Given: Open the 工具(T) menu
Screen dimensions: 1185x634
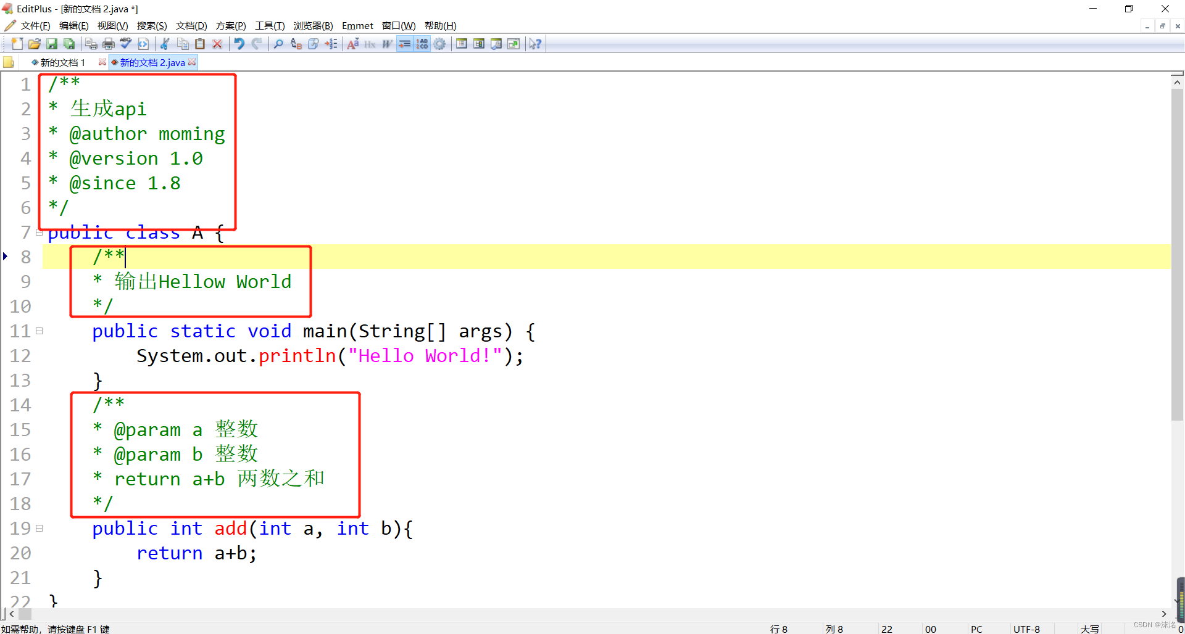Looking at the screenshot, I should coord(270,26).
